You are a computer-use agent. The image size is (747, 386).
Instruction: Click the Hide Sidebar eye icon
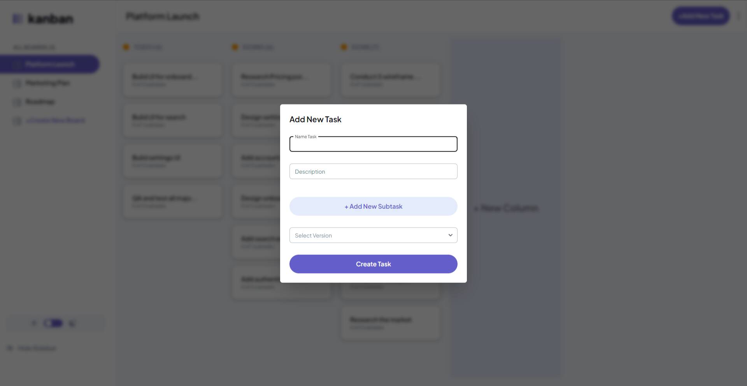click(x=10, y=348)
